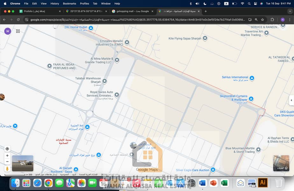Viewport: 294px width, 191px height.
Task: Zoom out on the map
Action: click(7, 162)
